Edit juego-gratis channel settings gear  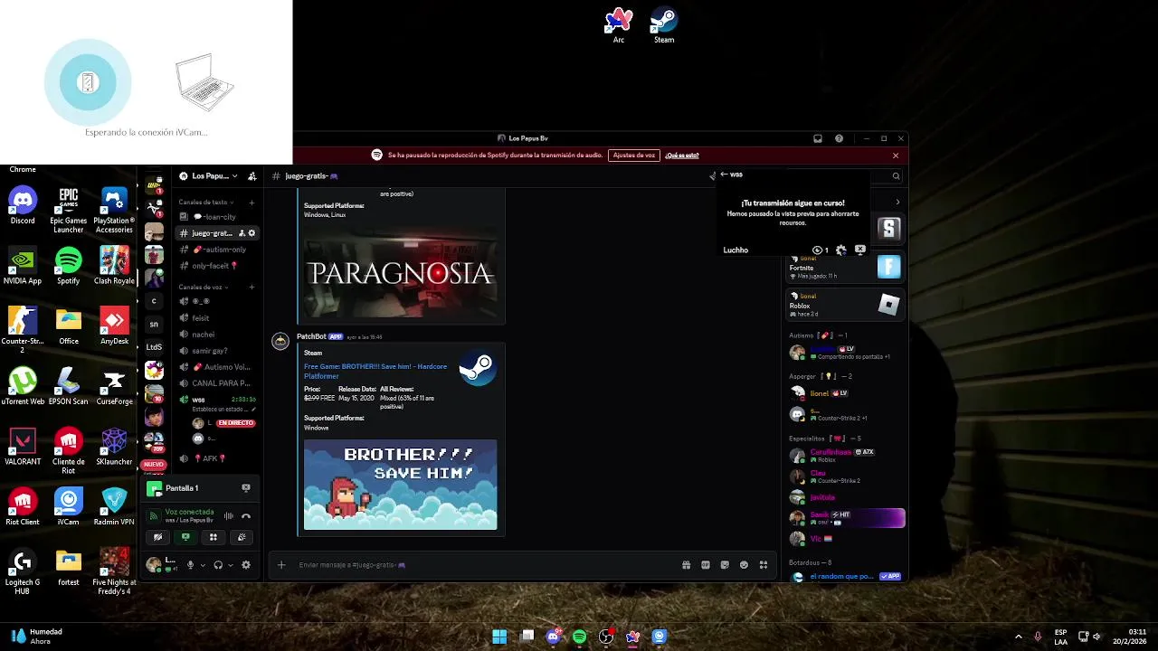(252, 233)
